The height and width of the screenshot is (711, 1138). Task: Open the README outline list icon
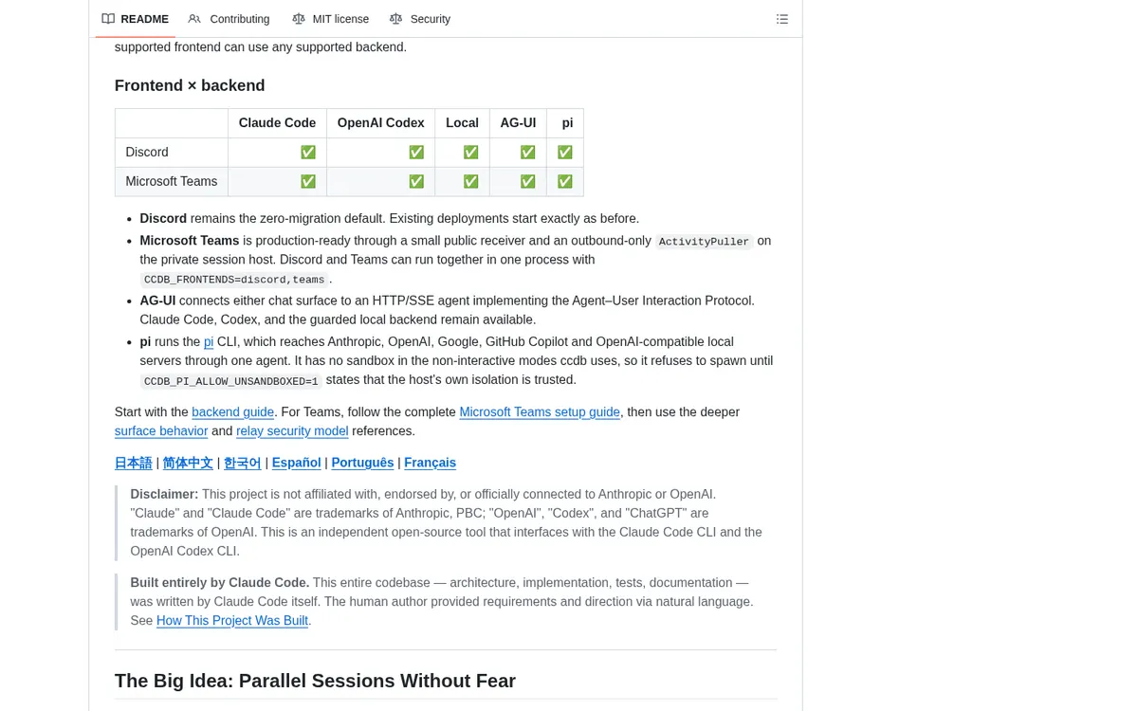tap(782, 19)
